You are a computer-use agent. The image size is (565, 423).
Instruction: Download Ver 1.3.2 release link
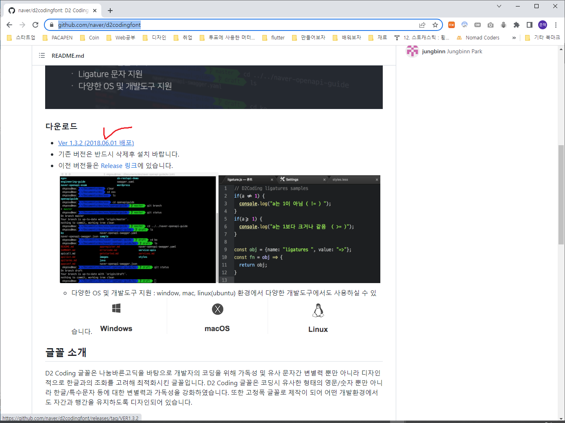[96, 143]
